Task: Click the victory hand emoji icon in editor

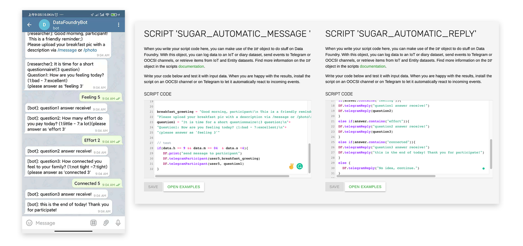Action: point(291,166)
